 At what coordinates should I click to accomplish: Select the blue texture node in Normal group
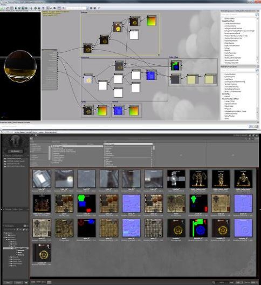119,110
